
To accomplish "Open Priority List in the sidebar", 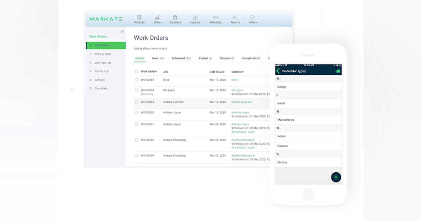I will pyautogui.click(x=101, y=71).
